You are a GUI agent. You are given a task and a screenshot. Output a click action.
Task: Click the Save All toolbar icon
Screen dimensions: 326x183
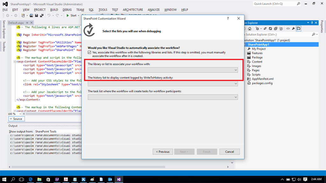[x=42, y=15]
